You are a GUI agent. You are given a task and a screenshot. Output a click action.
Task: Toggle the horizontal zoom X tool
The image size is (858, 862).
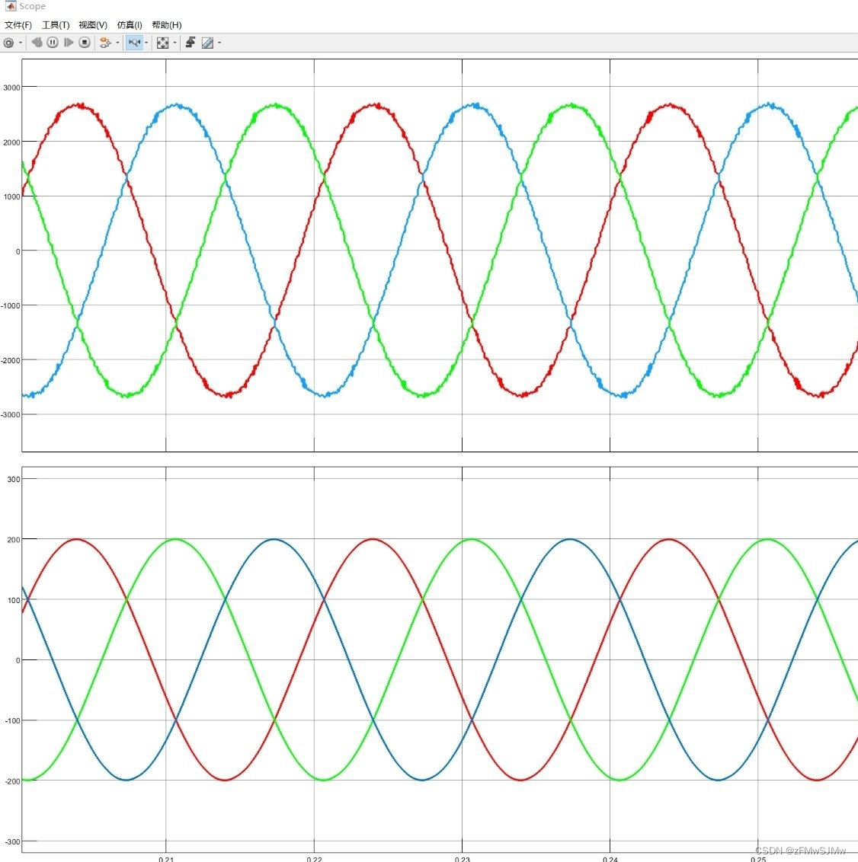coord(135,43)
